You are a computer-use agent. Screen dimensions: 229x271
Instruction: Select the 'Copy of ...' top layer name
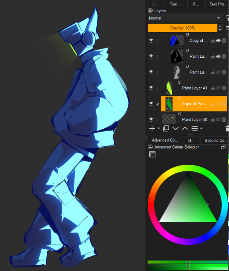pos(198,41)
